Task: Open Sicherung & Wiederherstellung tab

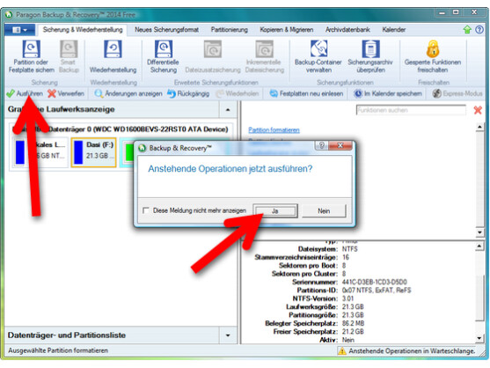Action: pyautogui.click(x=83, y=30)
